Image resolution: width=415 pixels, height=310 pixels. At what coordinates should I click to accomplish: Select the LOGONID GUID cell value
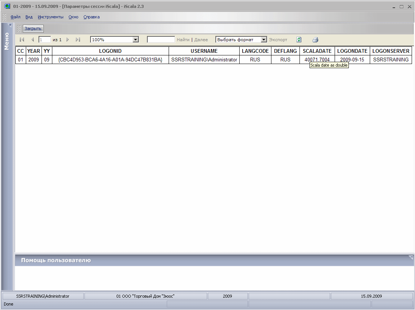click(110, 60)
